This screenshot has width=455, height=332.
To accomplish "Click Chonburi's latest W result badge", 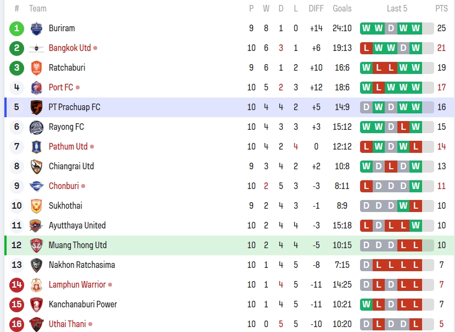I will [415, 186].
